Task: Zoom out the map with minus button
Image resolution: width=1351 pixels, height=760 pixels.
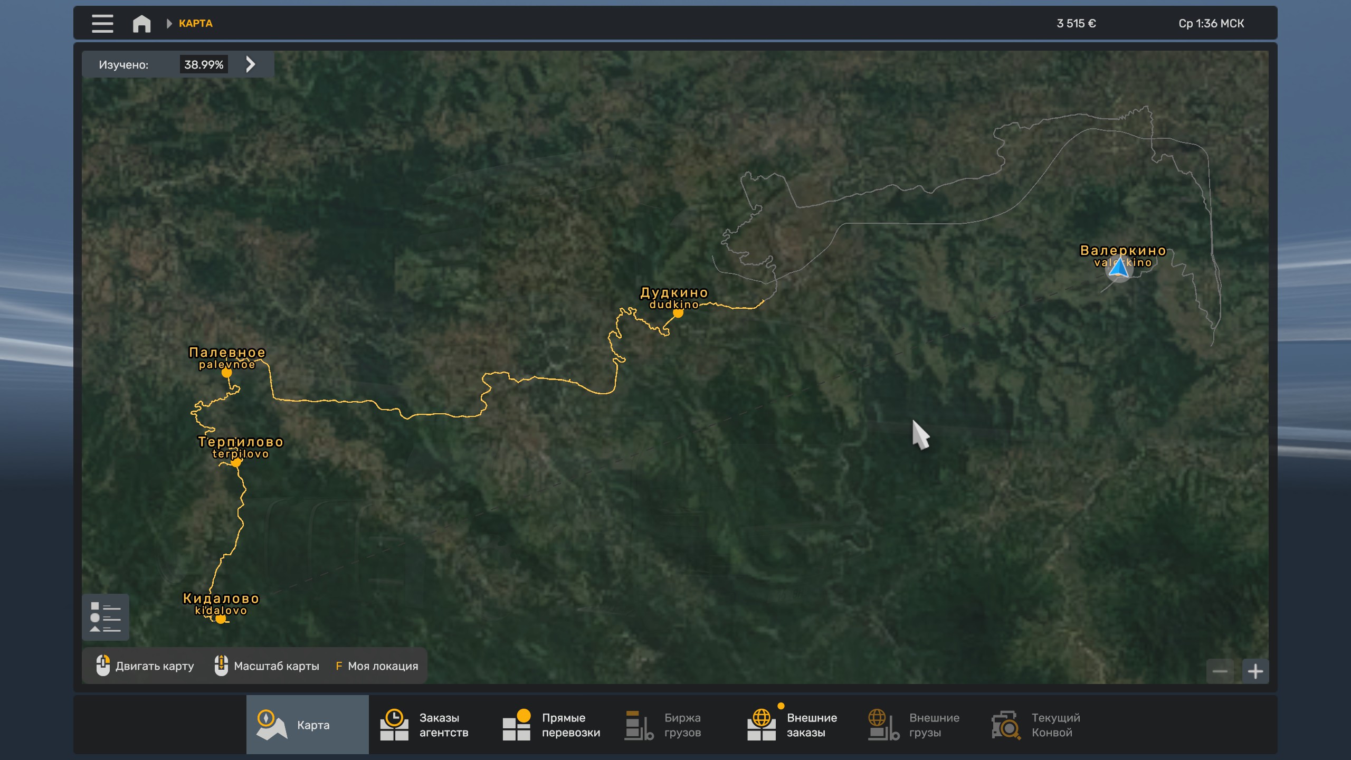Action: point(1220,671)
